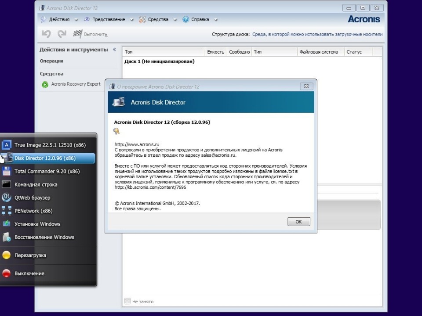Click the disk structure environment link
Viewport: 422px width, 316px height.
click(x=317, y=34)
